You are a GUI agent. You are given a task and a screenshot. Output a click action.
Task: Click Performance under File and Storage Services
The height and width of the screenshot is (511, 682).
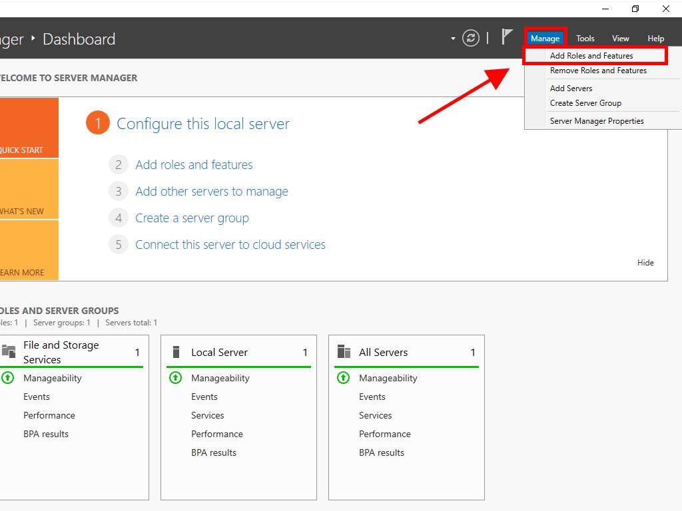tap(49, 415)
